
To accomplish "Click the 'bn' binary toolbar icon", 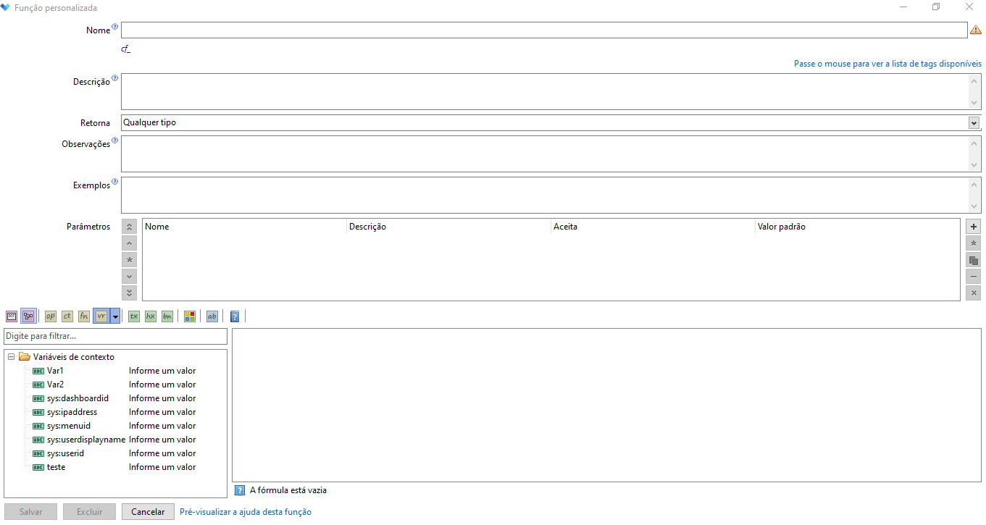I will [x=167, y=316].
